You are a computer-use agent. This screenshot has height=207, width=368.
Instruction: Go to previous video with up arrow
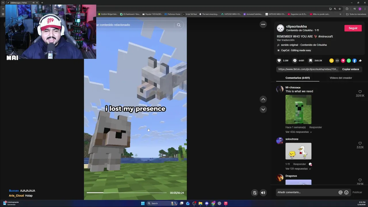click(x=263, y=99)
